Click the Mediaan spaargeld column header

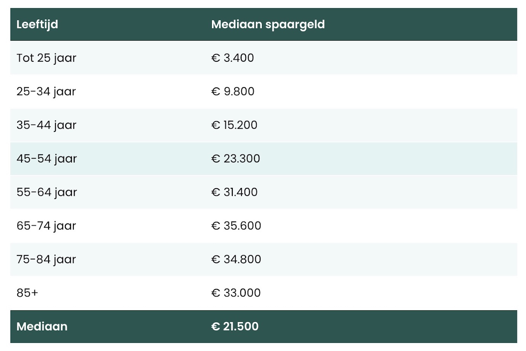tap(268, 24)
